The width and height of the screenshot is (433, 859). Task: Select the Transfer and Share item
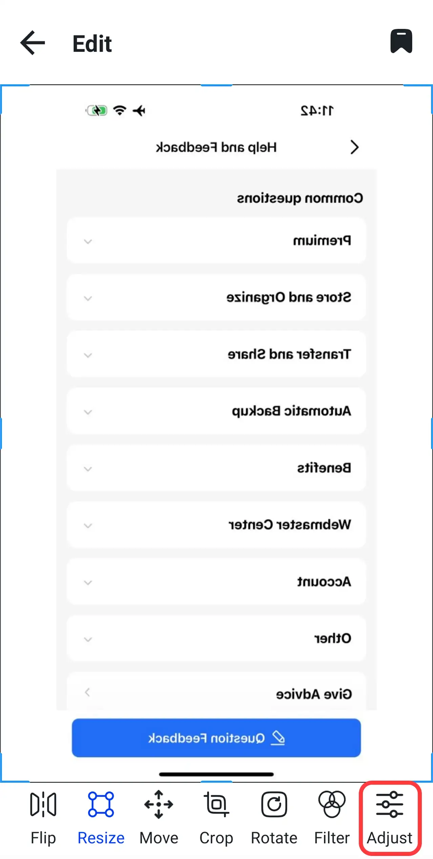217,355
